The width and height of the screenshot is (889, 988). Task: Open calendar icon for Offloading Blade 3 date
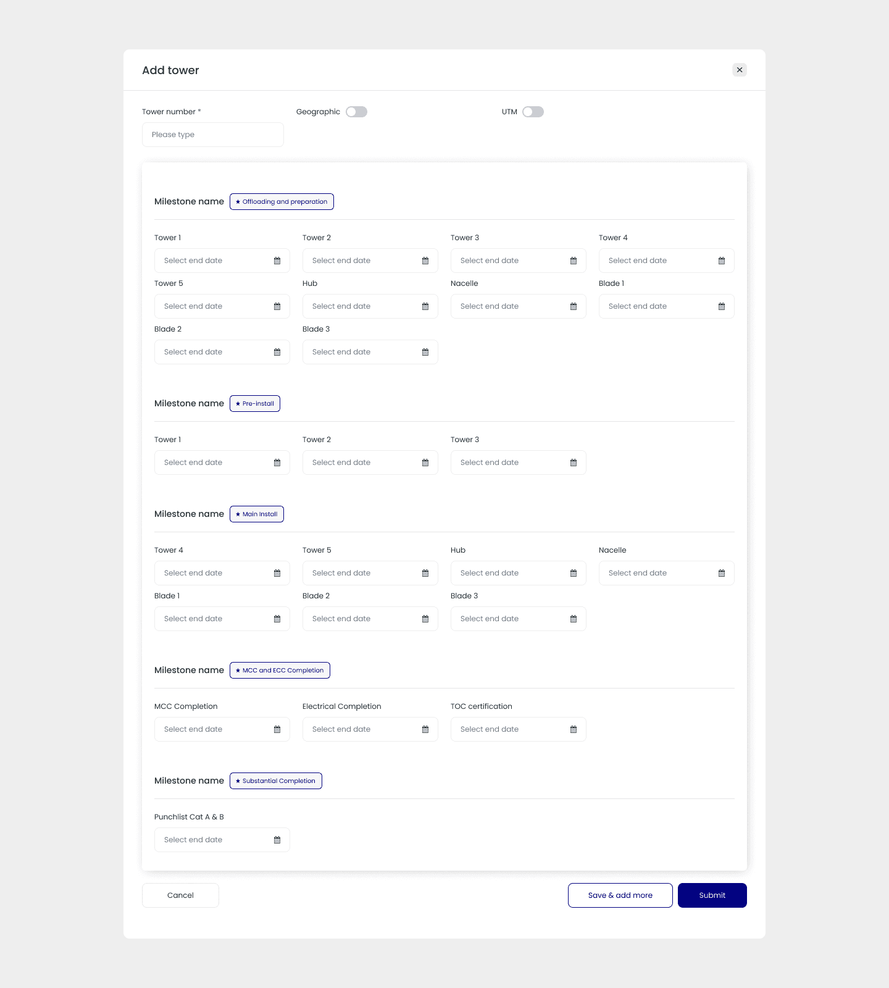click(x=425, y=352)
